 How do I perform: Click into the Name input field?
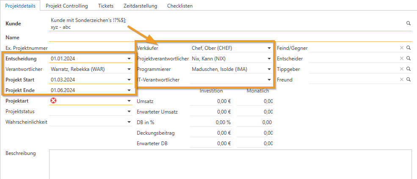pos(229,38)
